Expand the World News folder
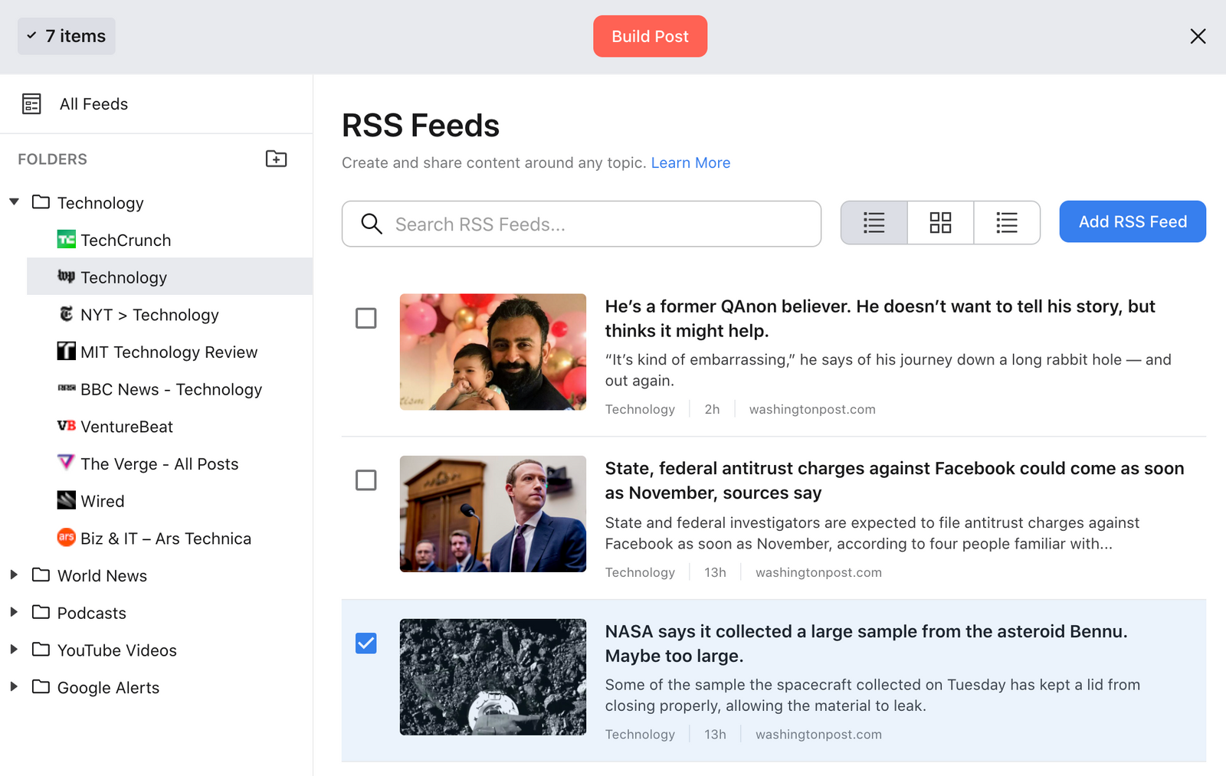 pyautogui.click(x=14, y=575)
